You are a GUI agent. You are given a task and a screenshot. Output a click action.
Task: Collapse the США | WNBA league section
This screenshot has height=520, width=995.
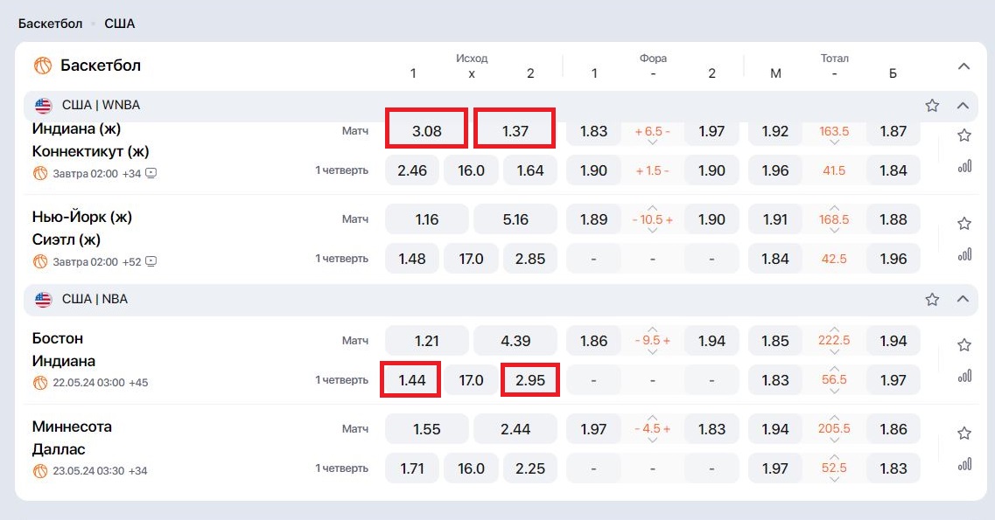[963, 105]
